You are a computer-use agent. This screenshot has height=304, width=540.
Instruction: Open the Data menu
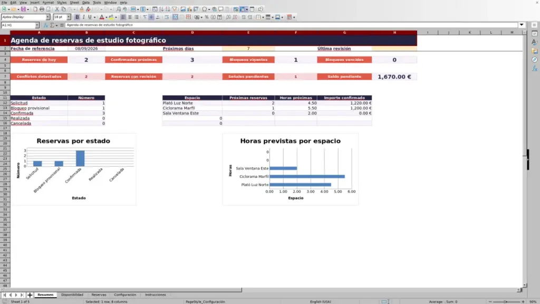[x=86, y=3]
